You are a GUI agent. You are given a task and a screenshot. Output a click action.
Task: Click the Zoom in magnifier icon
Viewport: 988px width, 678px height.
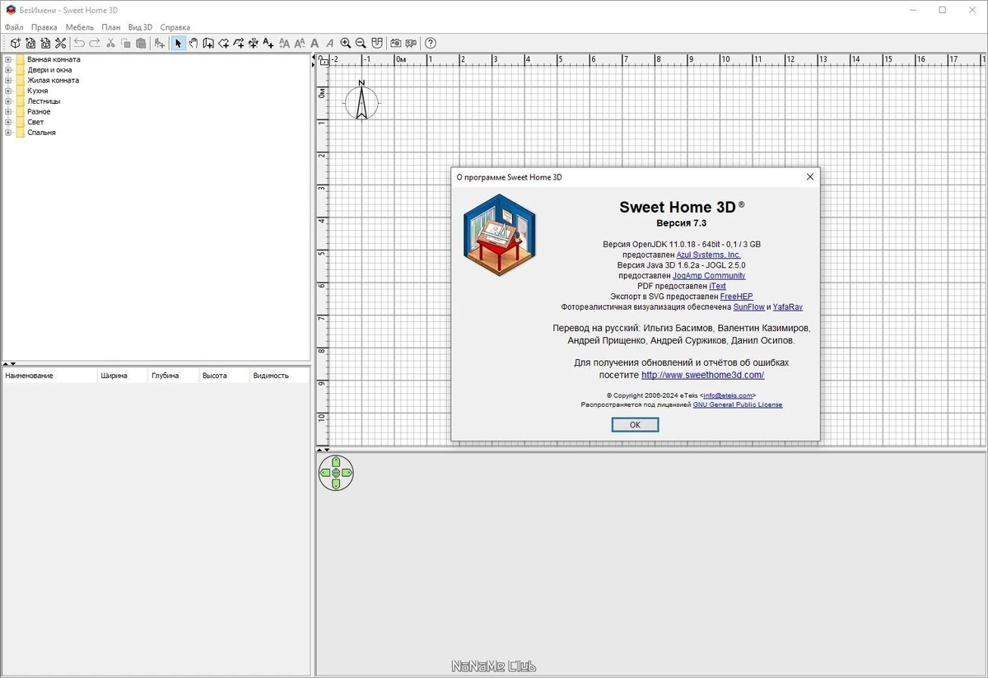pos(345,43)
